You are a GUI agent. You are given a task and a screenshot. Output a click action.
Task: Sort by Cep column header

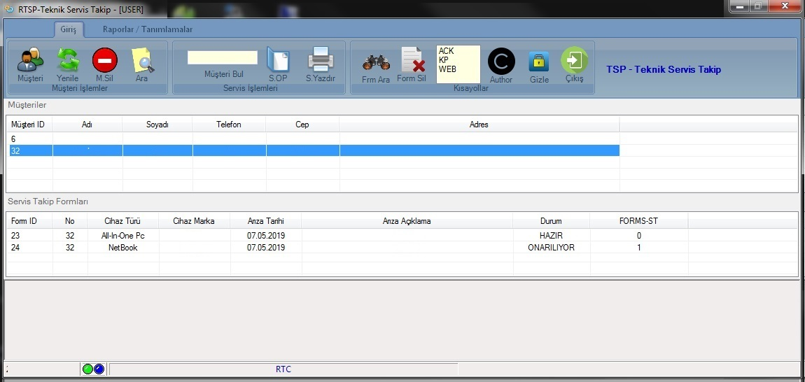coord(302,125)
